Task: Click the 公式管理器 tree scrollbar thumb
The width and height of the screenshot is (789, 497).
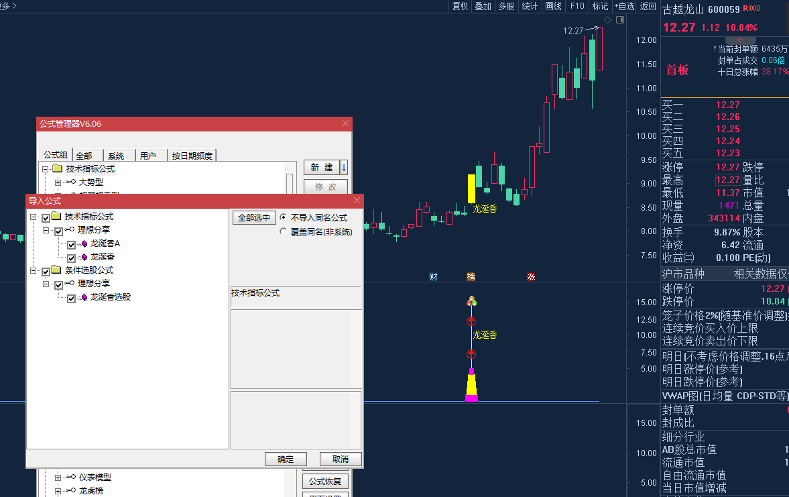Action: 290,184
